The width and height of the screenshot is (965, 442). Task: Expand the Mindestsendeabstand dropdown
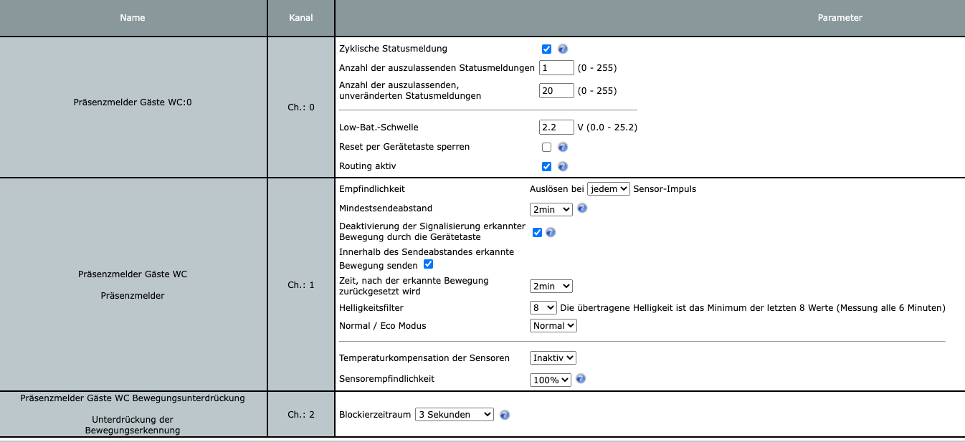pos(551,209)
